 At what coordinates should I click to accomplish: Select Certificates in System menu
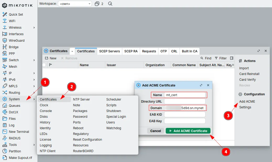click(x=54, y=99)
